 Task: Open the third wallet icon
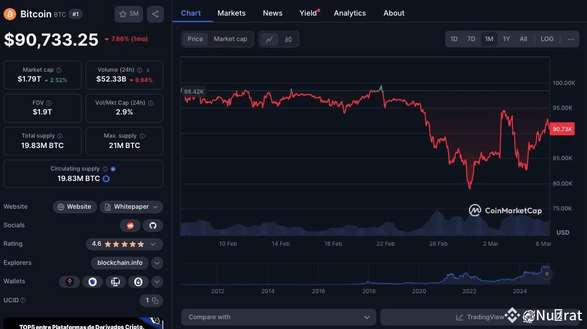[115, 282]
